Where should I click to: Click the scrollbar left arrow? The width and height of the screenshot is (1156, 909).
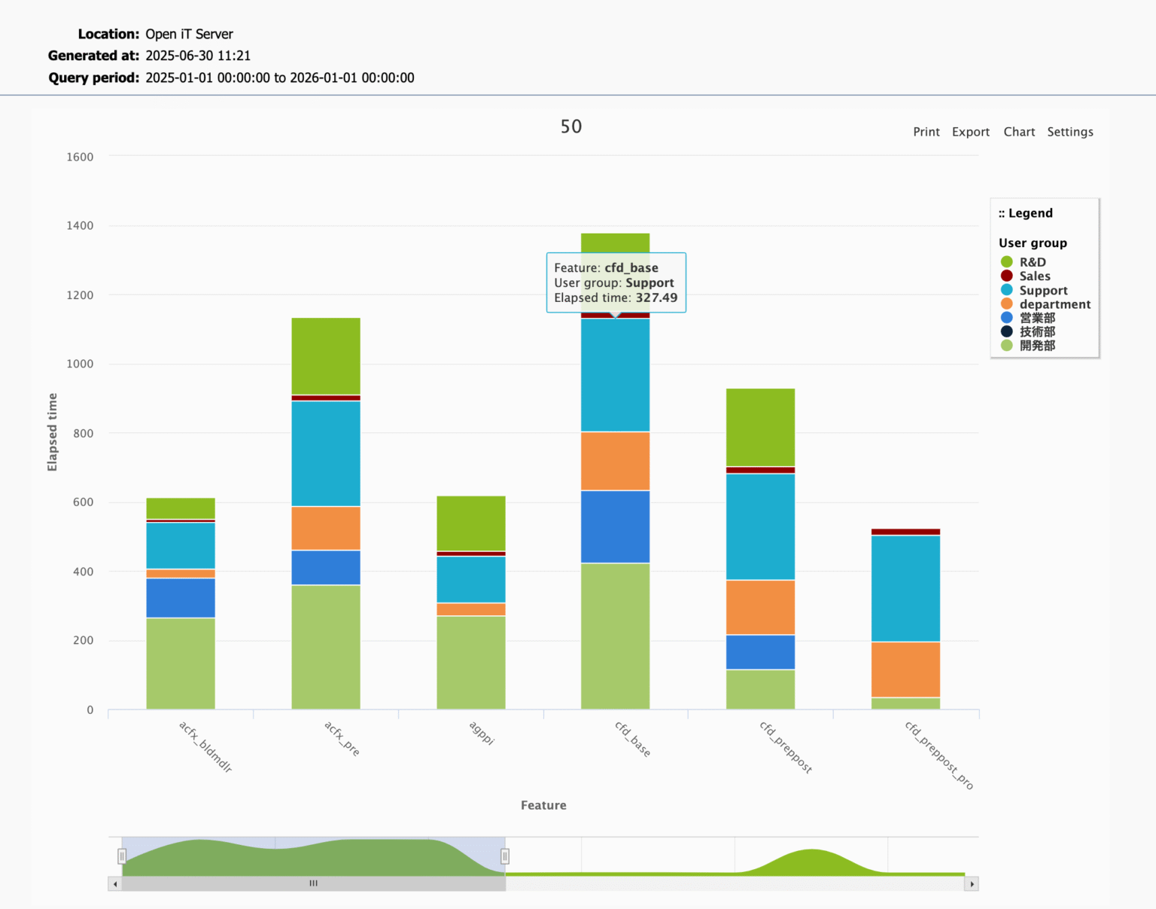coord(115,884)
